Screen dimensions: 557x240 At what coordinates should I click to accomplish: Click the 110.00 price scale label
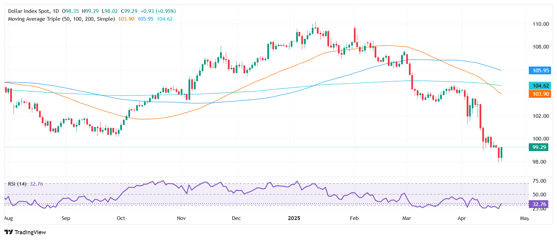pos(541,24)
